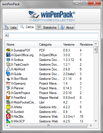Click version 1.3.3.12 of X-Scribus
103x133 pixels.
pyautogui.click(x=68, y=60)
